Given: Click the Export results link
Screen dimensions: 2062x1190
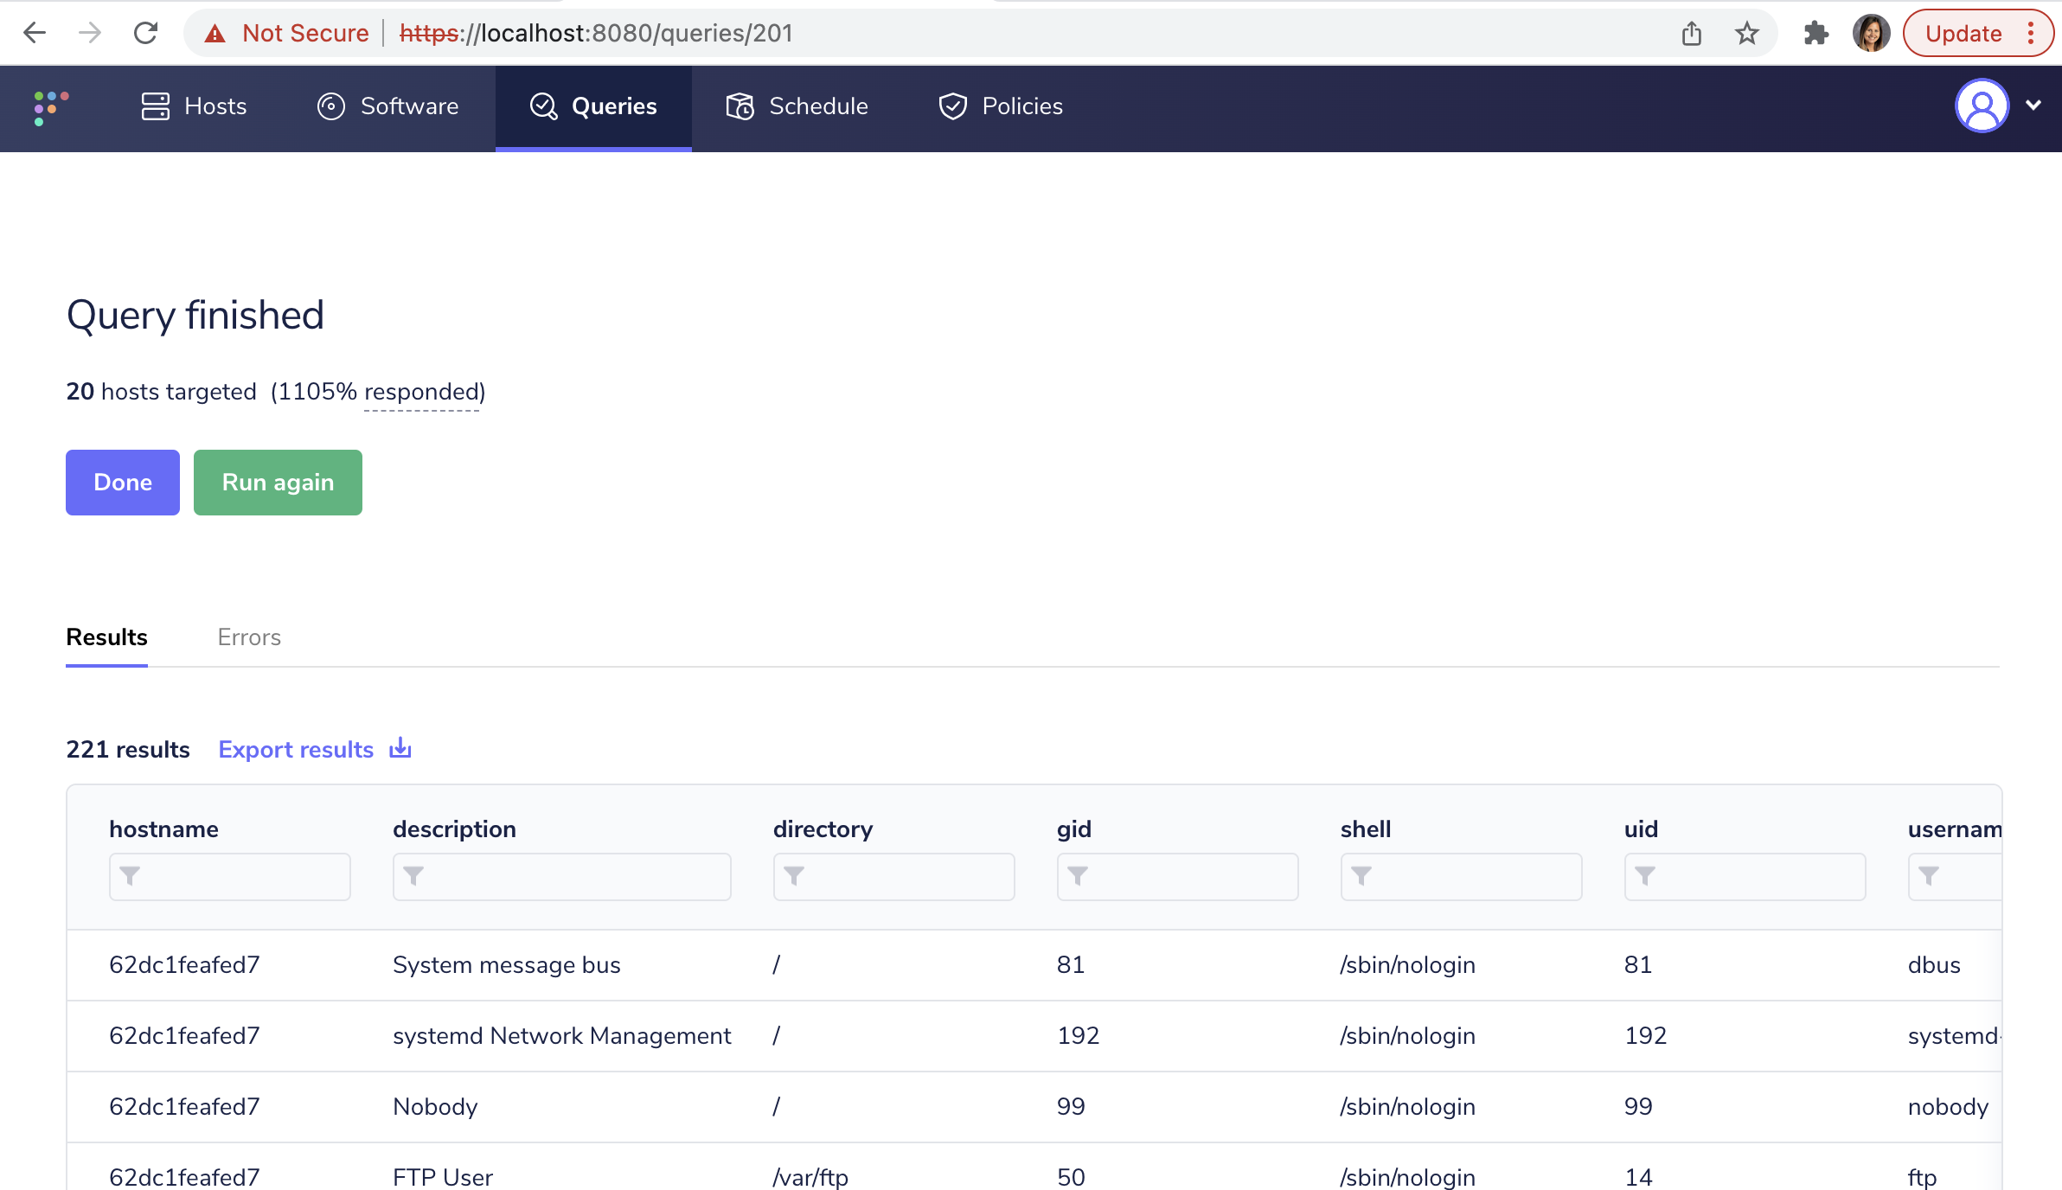Looking at the screenshot, I should pyautogui.click(x=296, y=750).
